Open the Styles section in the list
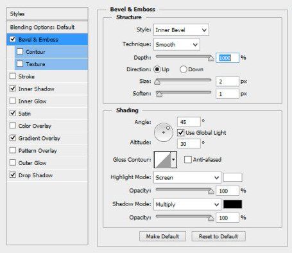Screen dimensions: 292x253 [47, 14]
